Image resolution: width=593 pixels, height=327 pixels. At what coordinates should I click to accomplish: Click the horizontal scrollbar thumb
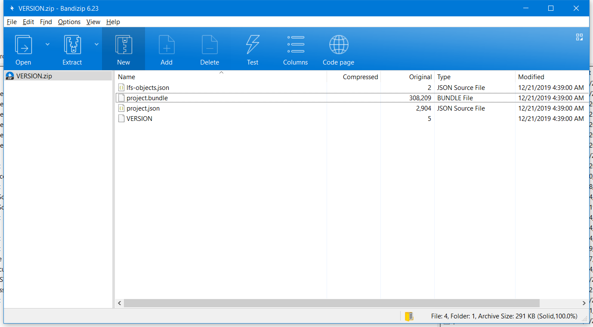(331, 303)
